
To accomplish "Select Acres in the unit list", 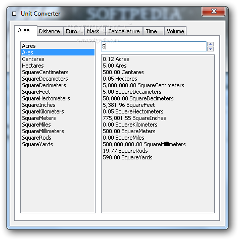I will click(x=58, y=46).
